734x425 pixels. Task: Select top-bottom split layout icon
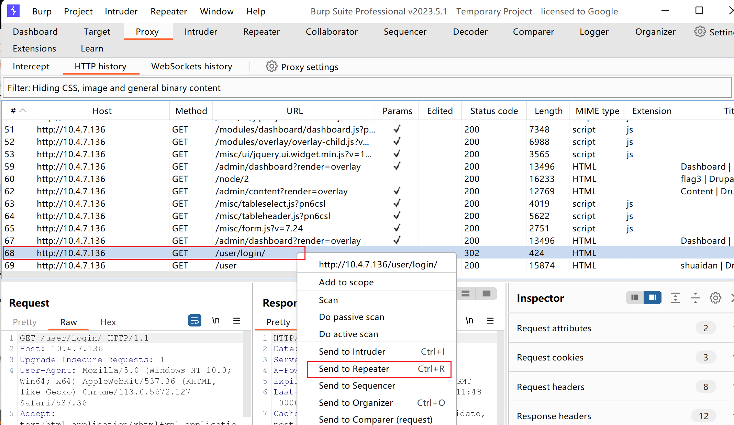click(x=466, y=294)
